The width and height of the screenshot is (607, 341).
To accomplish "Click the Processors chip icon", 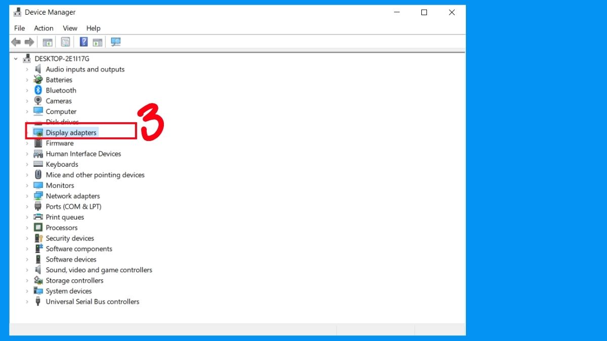I will (38, 228).
